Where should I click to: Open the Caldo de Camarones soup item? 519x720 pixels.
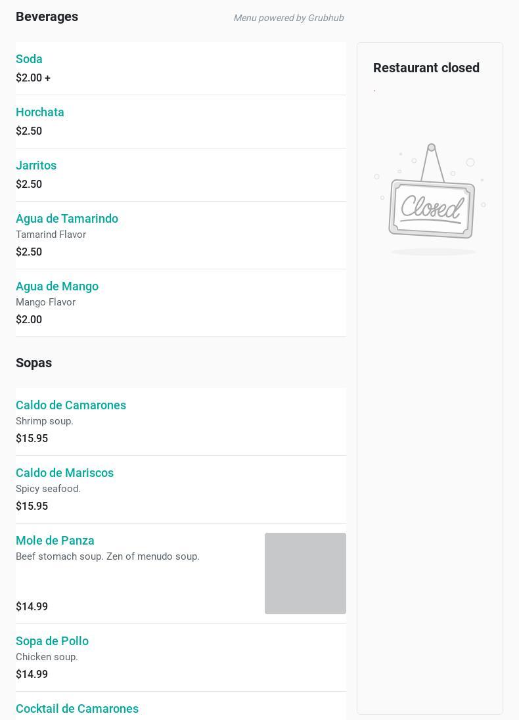click(71, 405)
